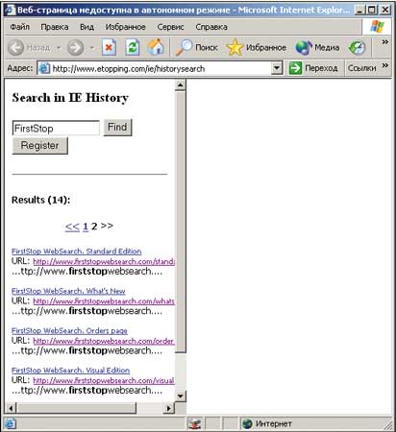Click the Internet zone globe icon
The width and height of the screenshot is (396, 432).
tap(247, 424)
